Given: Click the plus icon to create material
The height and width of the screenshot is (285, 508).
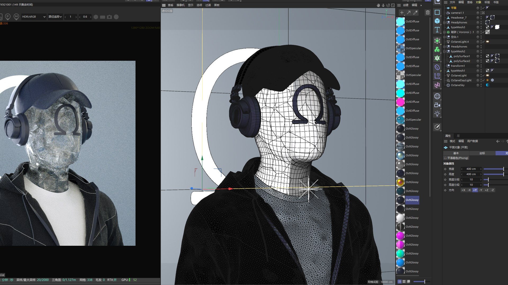Looking at the screenshot, I should point(402,12).
